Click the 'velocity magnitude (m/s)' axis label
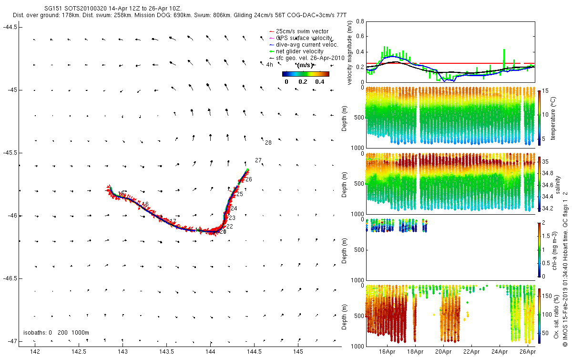Image resolution: width=572 pixels, height=357 pixels. point(350,52)
